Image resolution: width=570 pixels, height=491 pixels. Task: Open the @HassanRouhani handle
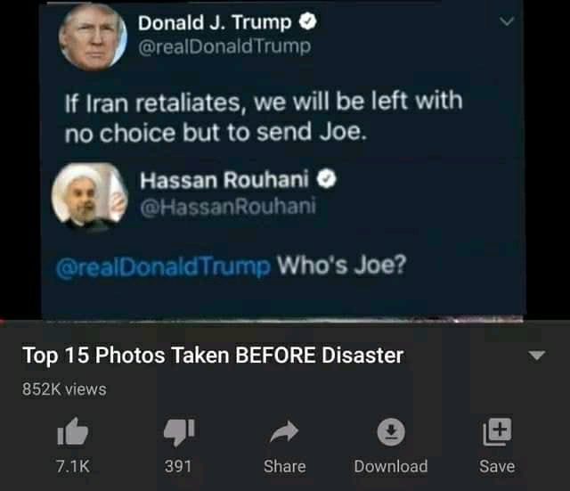pyautogui.click(x=228, y=207)
